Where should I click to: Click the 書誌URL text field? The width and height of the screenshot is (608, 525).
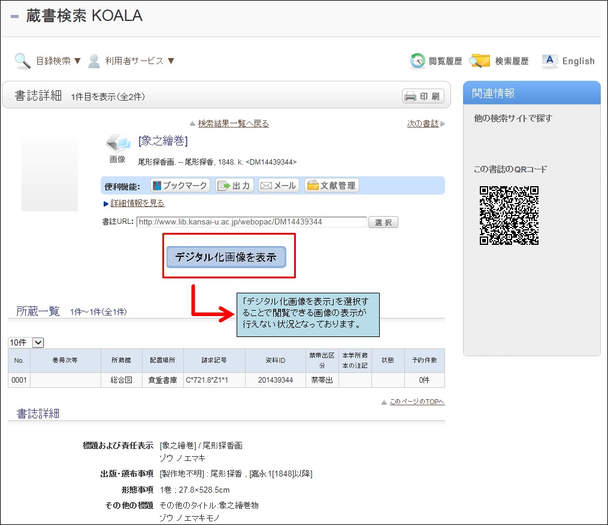252,222
